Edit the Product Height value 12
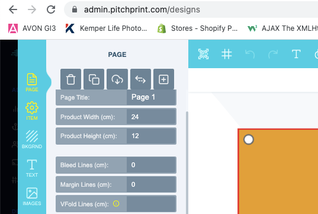The height and width of the screenshot is (214, 318). [151, 136]
